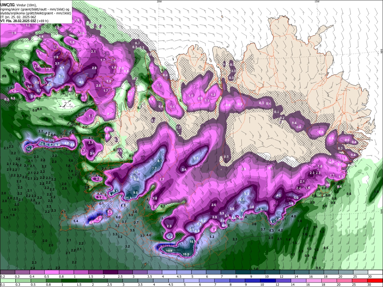Click the '14.3' value in the west band
383x287 pixels.
(29, 149)
